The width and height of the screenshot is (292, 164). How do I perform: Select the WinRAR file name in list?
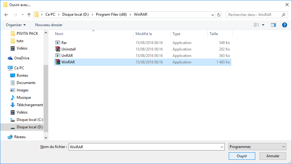(x=68, y=62)
